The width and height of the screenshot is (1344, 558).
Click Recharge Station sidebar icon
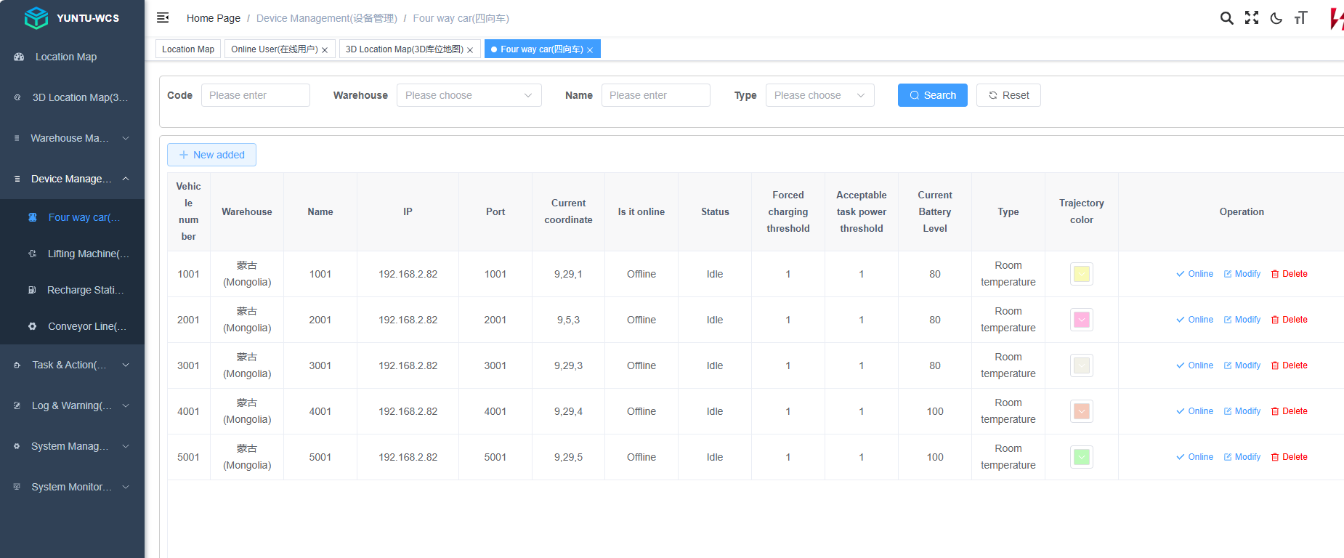tap(32, 290)
